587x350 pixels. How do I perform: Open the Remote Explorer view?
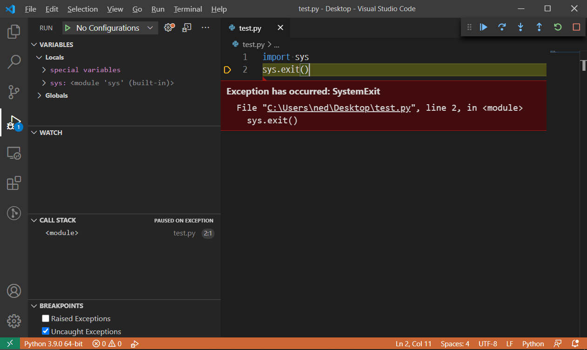(14, 153)
